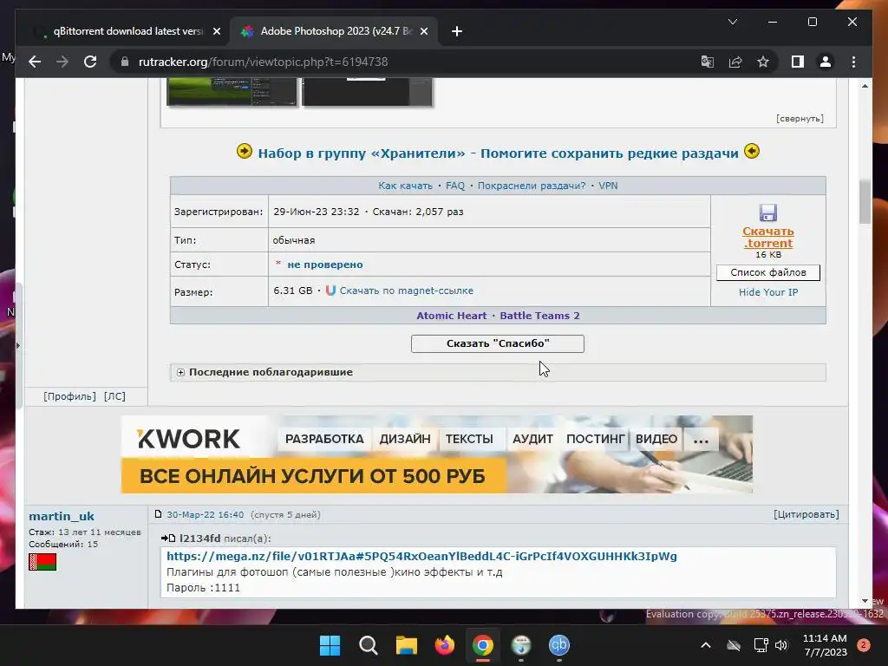
Task: Click the floppy disk torrent download icon
Action: pyautogui.click(x=768, y=213)
